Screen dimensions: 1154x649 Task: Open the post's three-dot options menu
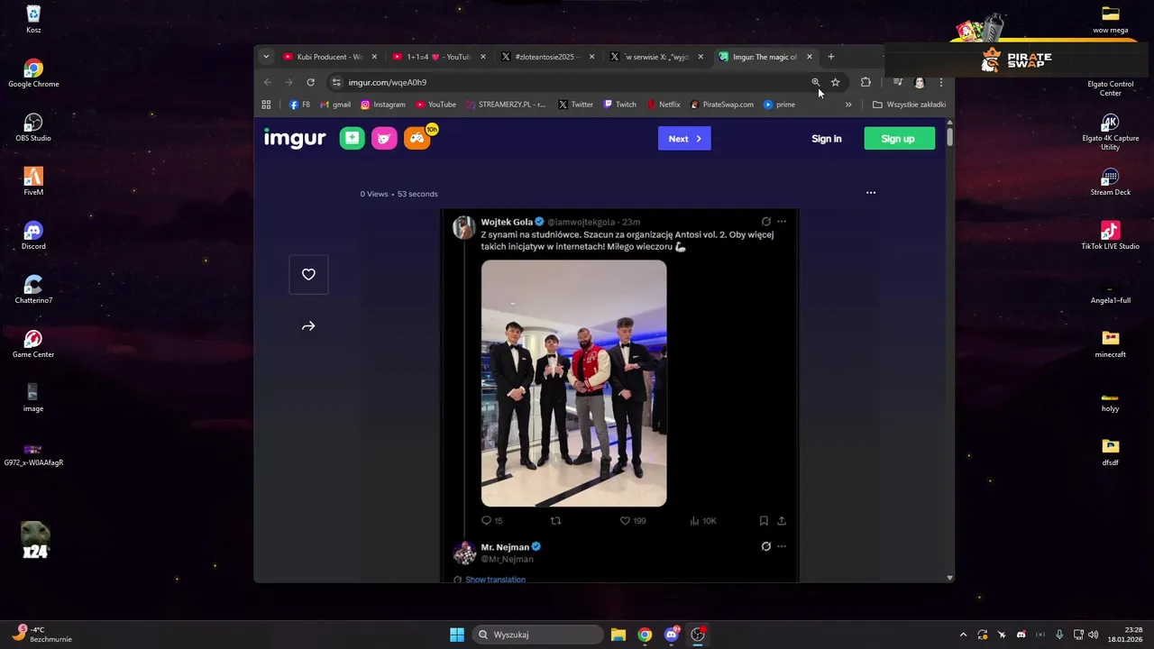871,193
